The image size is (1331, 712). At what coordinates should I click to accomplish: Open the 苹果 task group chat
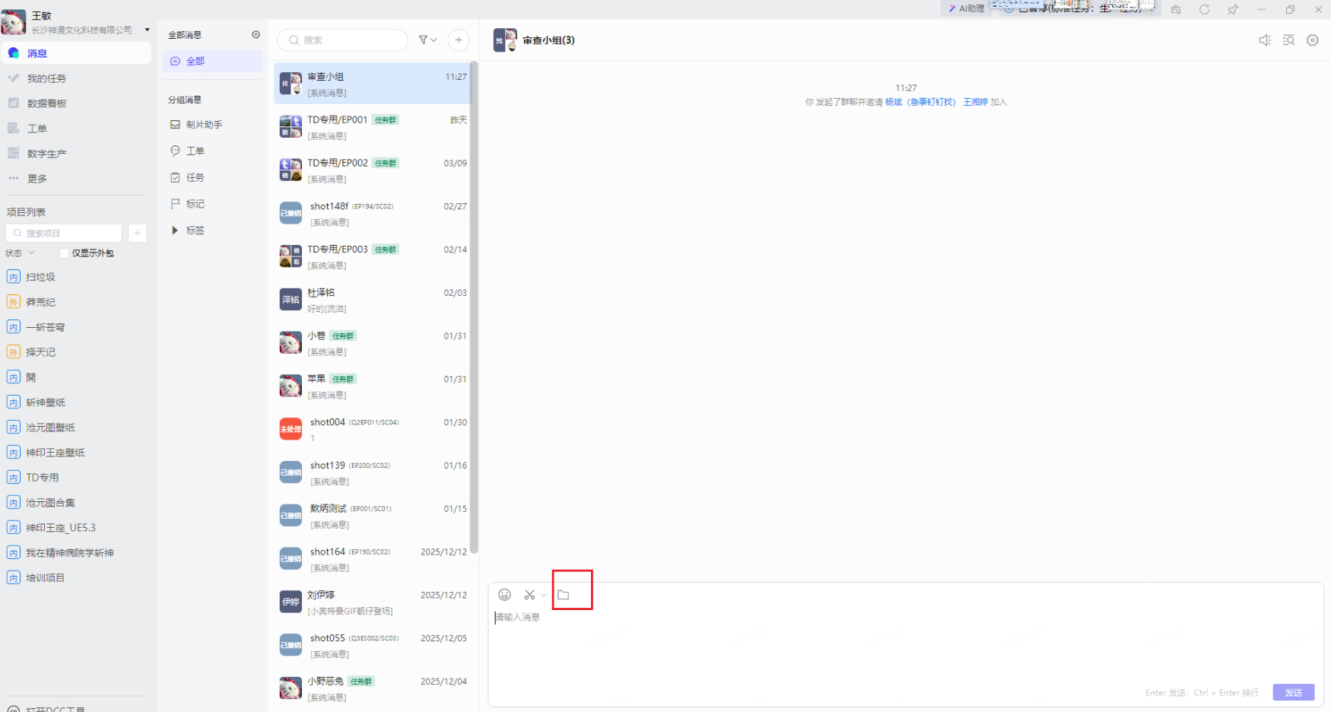[x=373, y=386]
